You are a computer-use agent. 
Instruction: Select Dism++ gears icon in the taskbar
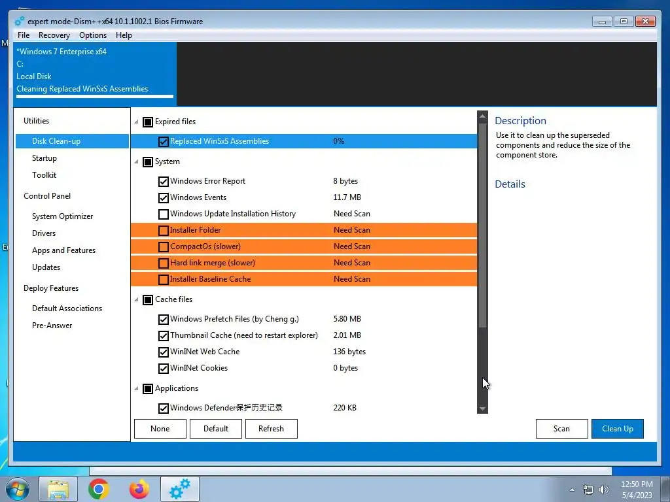click(x=180, y=489)
